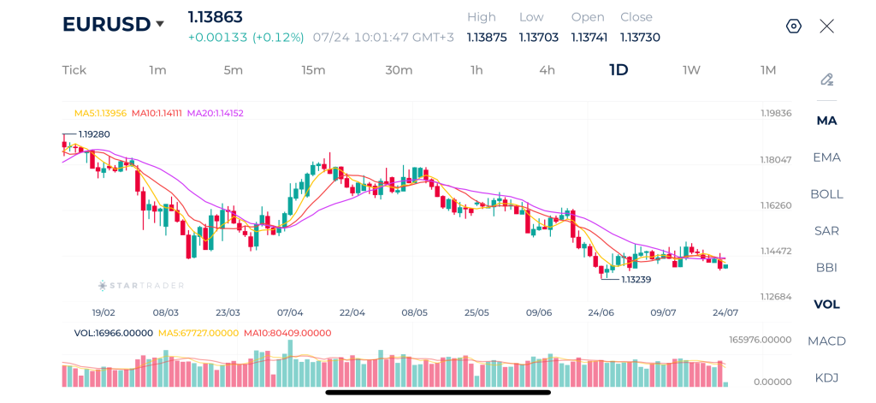The width and height of the screenshot is (876, 403).
Task: Click the 1.13239 low price marker
Action: (636, 279)
